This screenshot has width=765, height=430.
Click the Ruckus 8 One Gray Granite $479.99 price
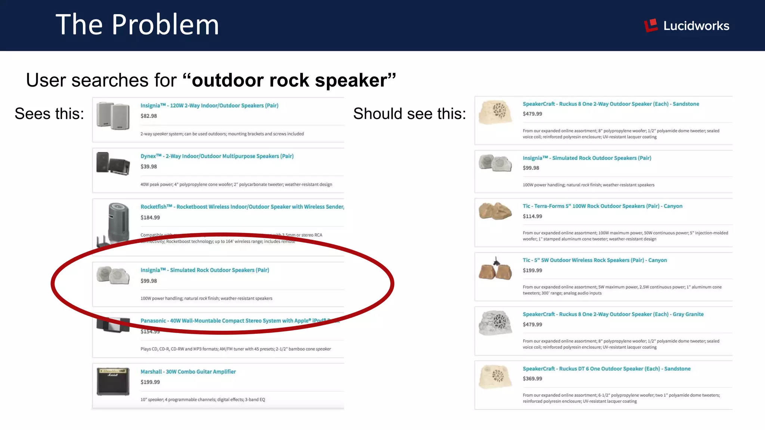532,324
